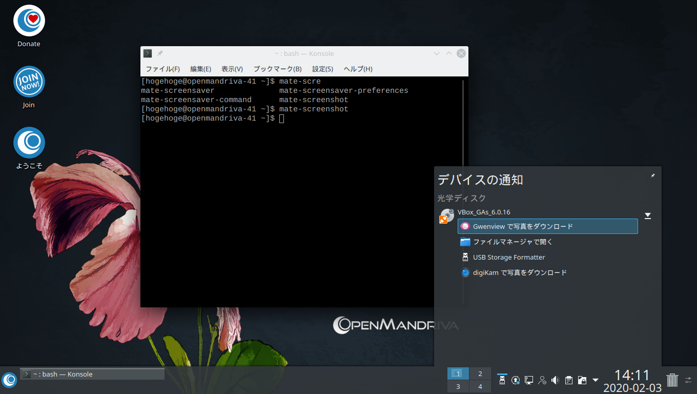Choose Gwenview で写真をダウンロード action

[x=548, y=226]
